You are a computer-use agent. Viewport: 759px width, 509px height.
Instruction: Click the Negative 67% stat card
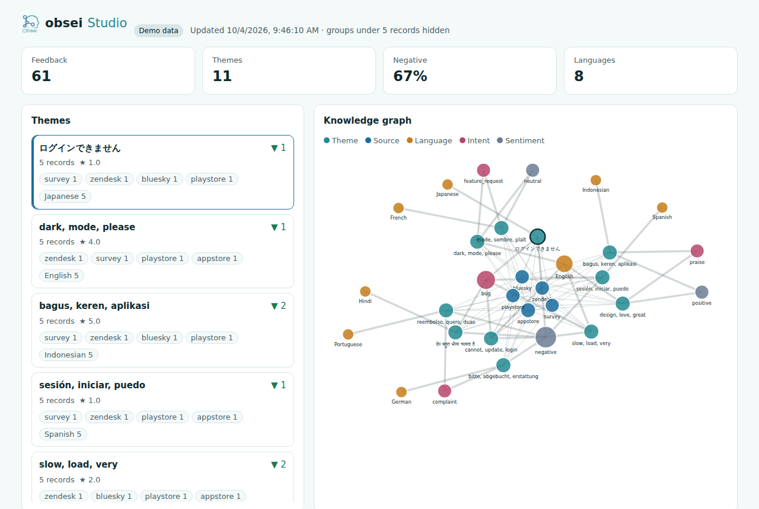[470, 70]
